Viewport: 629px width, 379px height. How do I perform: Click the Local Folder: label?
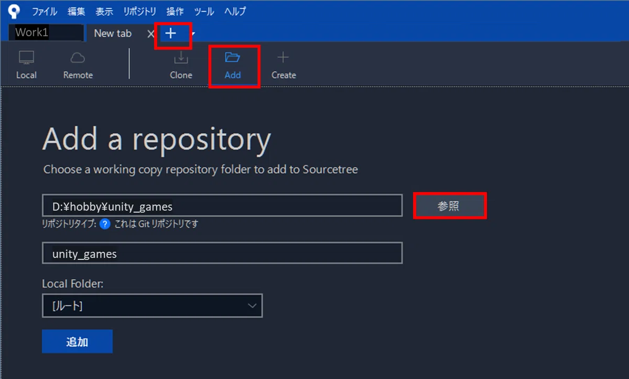pyautogui.click(x=73, y=283)
